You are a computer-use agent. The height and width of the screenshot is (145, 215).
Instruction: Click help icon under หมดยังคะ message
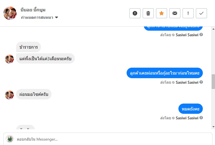tap(201, 118)
